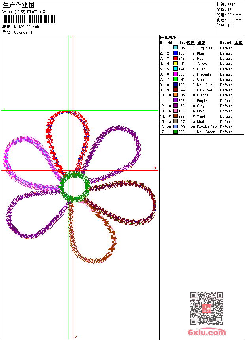Screen dimensions: 245x340
Task: Click the Turquoise color swatch
Action: (x=175, y=48)
